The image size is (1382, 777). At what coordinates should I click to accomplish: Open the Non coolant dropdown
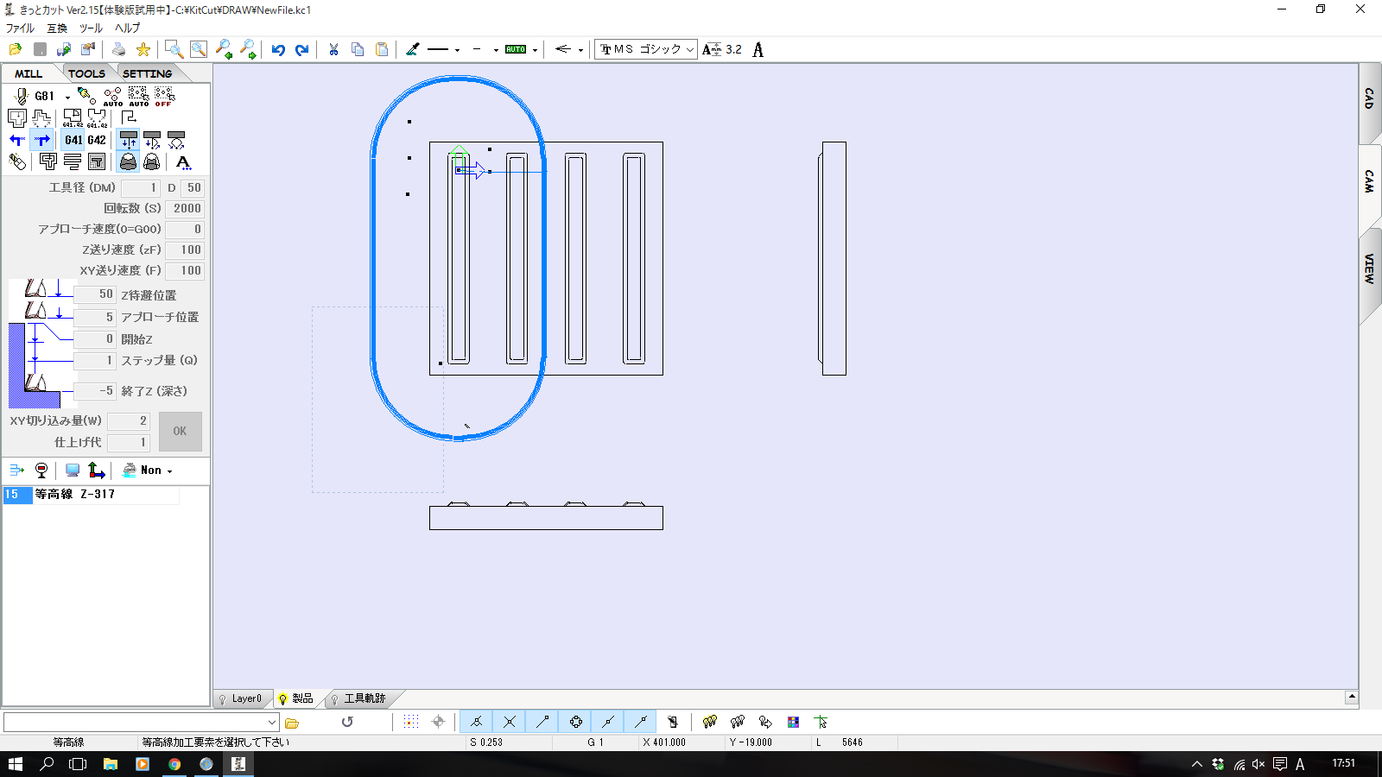click(x=169, y=471)
